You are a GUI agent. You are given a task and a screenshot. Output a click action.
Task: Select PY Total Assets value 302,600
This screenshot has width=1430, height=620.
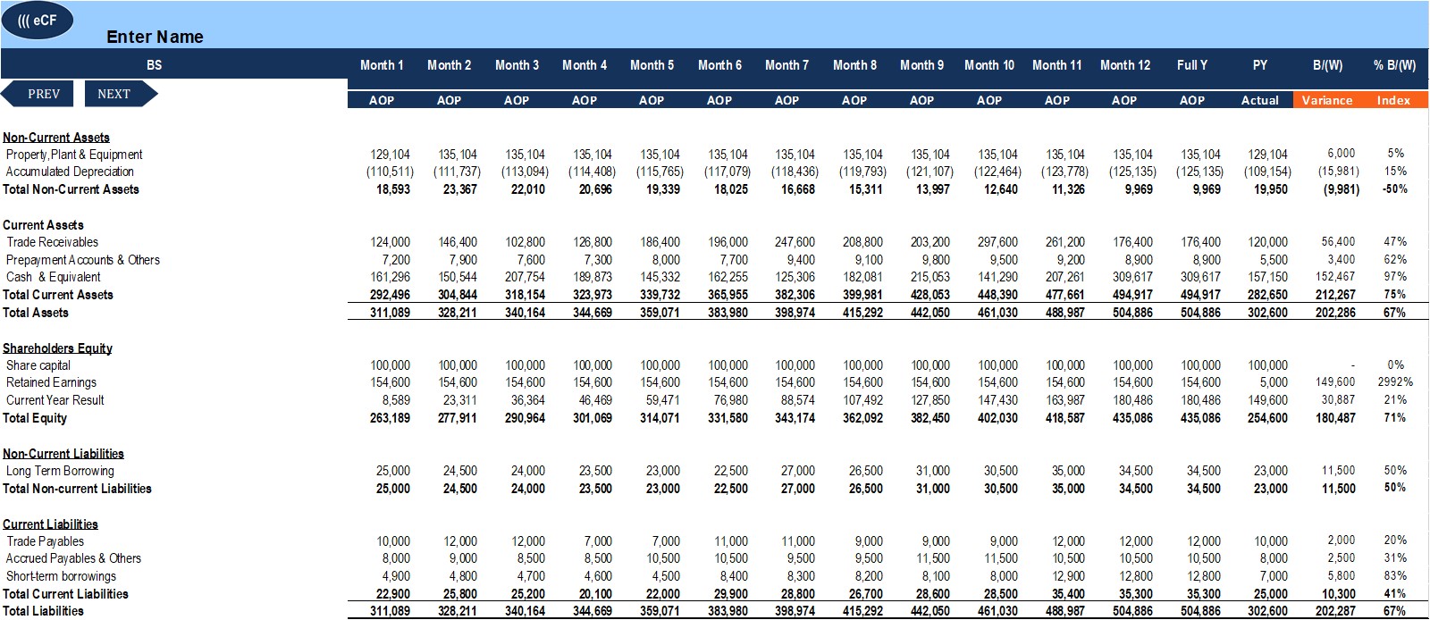[x=1267, y=313]
